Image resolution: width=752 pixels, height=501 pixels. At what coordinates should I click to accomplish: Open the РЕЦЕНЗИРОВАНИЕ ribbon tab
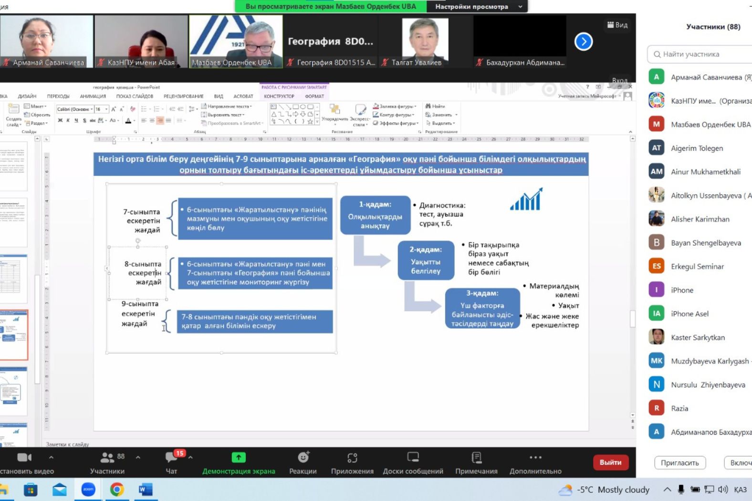(183, 96)
